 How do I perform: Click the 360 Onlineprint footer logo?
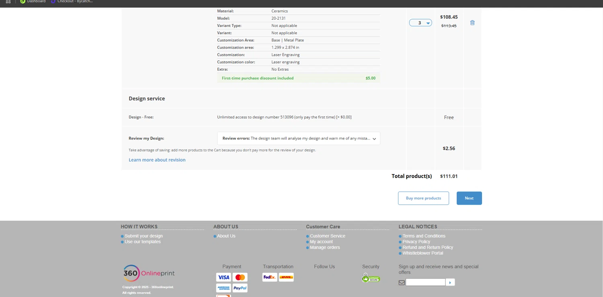tap(149, 273)
